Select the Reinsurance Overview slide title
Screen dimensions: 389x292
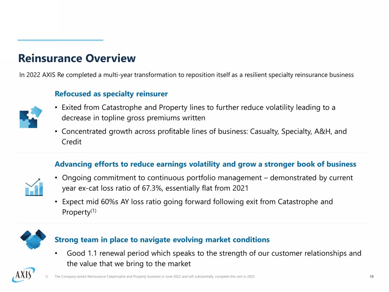[x=77, y=58]
